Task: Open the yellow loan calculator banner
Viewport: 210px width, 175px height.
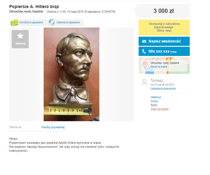Action: coord(164,27)
